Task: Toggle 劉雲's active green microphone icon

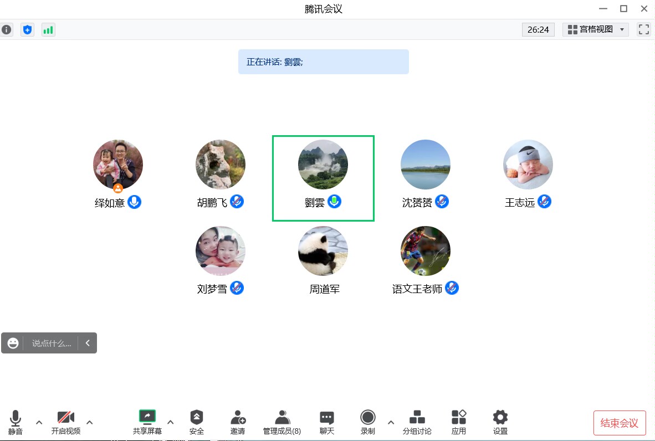Action: [x=334, y=202]
